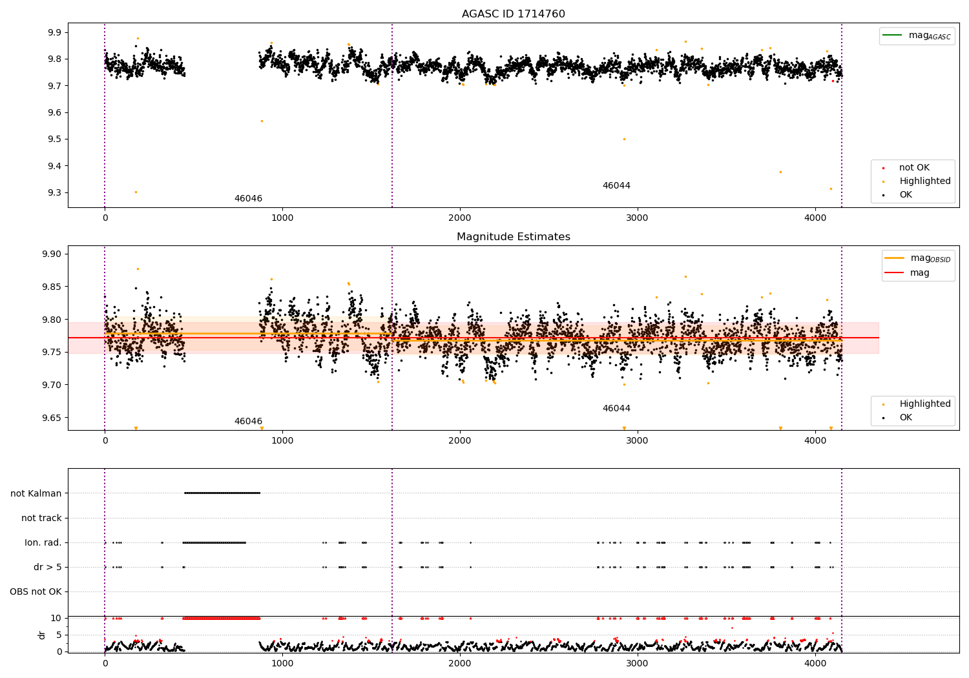Viewport: 969px width, 678px height.
Task: Click the "Ion. rad." row label
Action: (43, 542)
